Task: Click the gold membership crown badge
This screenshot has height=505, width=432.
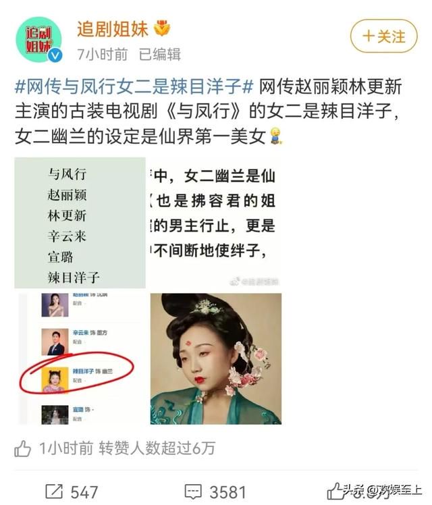Action: (162, 28)
